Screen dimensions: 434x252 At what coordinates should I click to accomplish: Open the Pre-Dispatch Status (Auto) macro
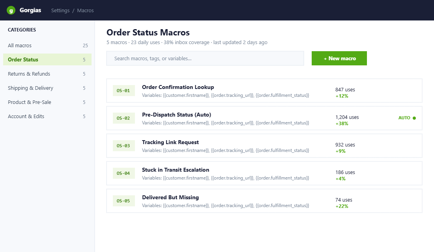coord(264,118)
